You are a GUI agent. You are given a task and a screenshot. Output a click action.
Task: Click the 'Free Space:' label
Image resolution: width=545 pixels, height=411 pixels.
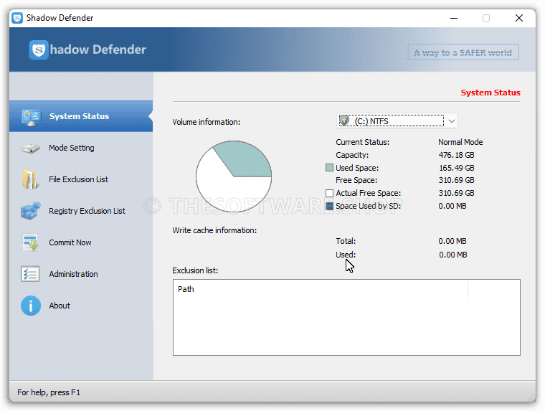(x=356, y=180)
